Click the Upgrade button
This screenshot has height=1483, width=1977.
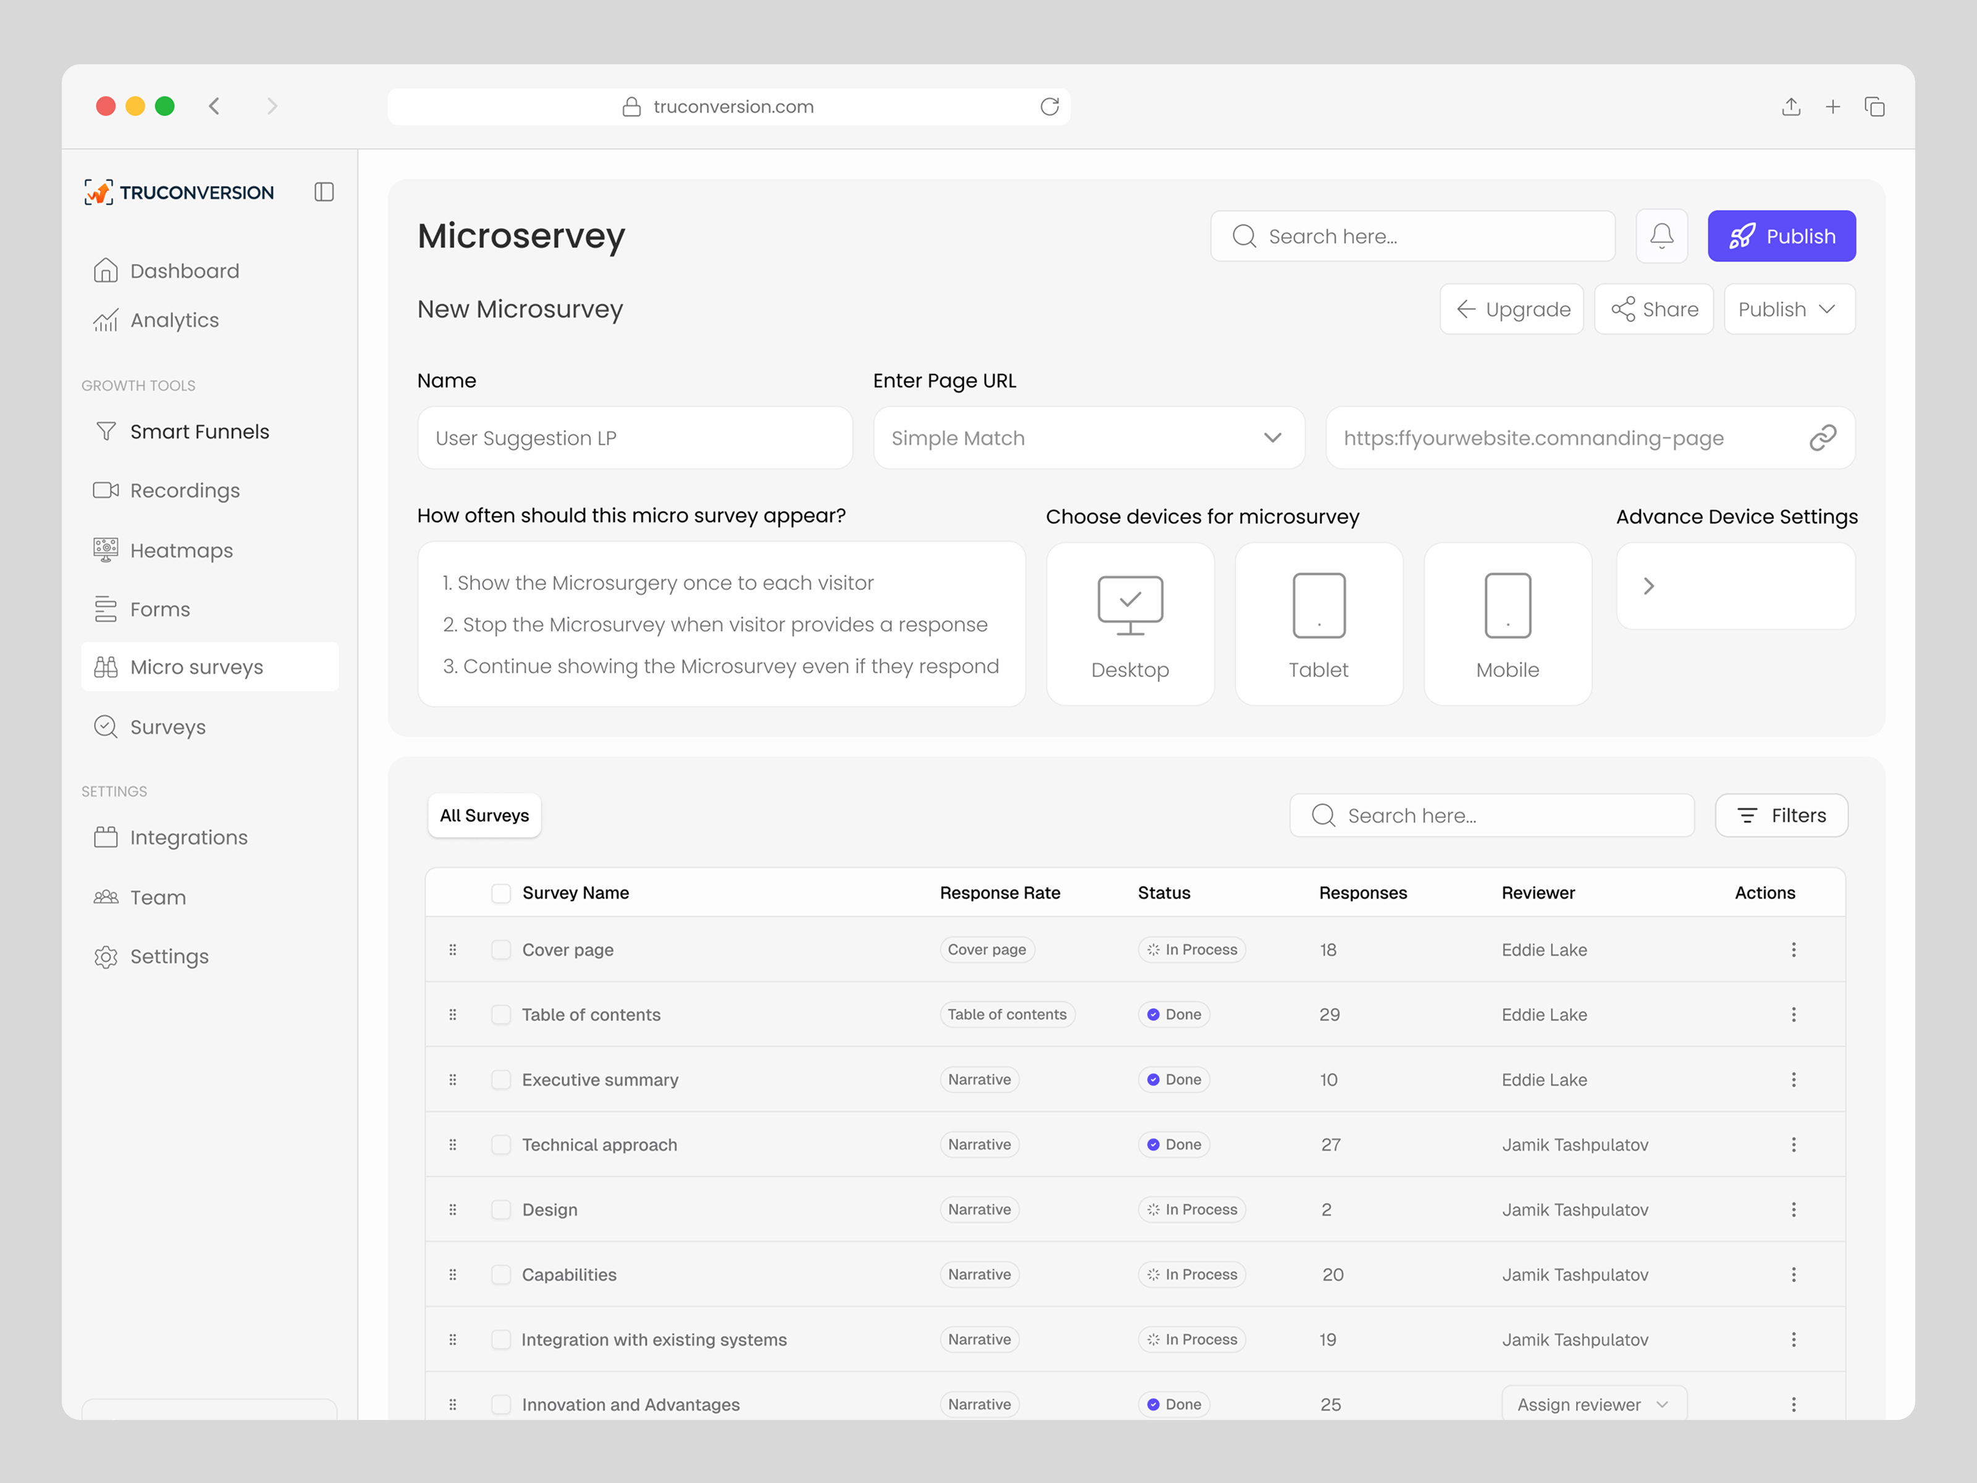click(1511, 310)
